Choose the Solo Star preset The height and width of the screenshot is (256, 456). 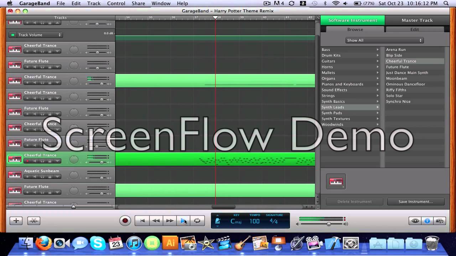[x=415, y=96]
